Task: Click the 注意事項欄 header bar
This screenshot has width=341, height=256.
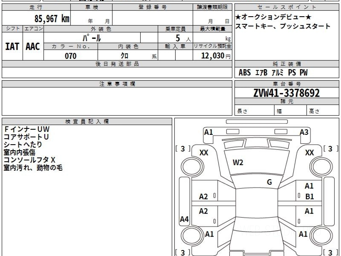Action: pos(117,84)
